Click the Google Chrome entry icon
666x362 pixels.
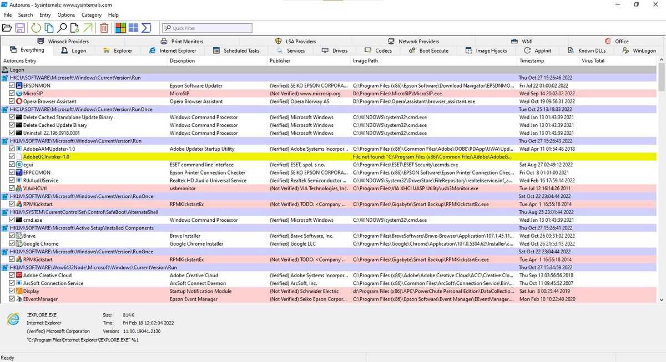point(19,243)
